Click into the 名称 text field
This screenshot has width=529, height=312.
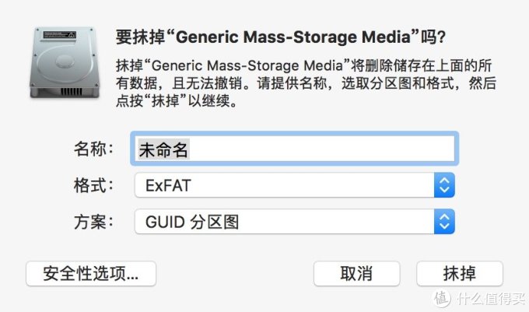(x=296, y=150)
